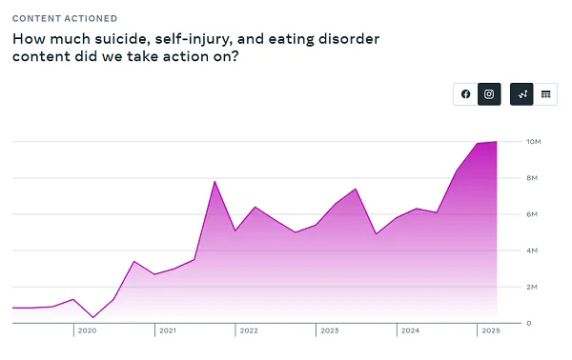This screenshot has height=360, width=572.
Task: Switch data to Facebook platform icon
Action: point(465,94)
